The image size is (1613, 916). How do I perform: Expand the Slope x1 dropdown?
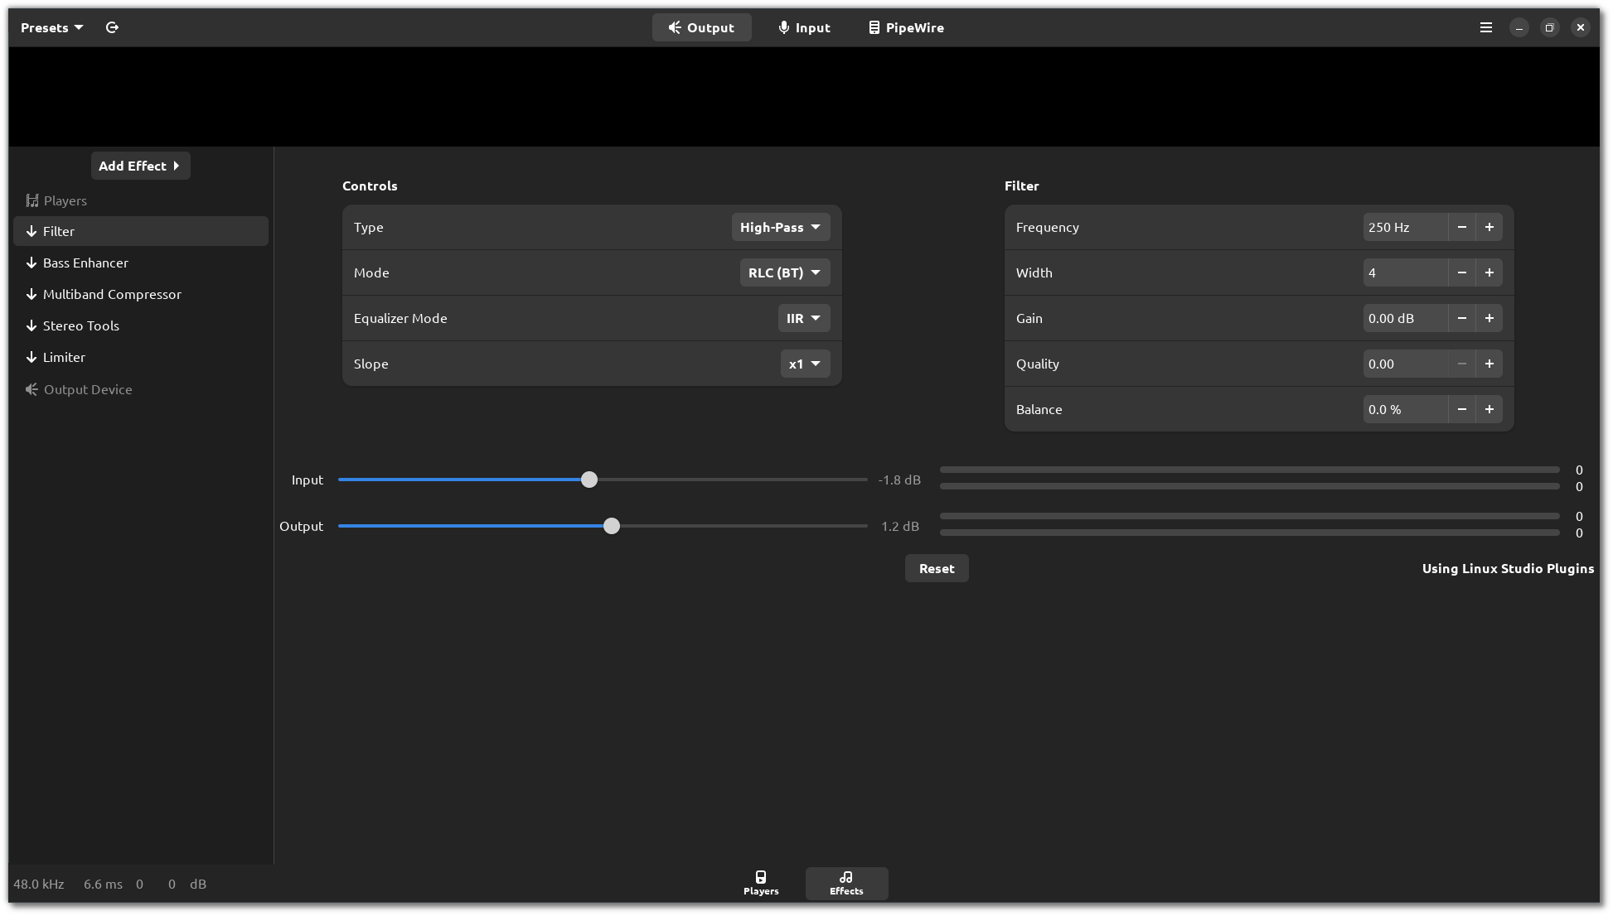[x=804, y=364]
